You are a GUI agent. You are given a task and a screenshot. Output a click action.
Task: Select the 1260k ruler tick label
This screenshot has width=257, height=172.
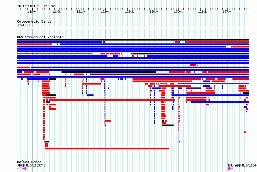[x=202, y=12]
